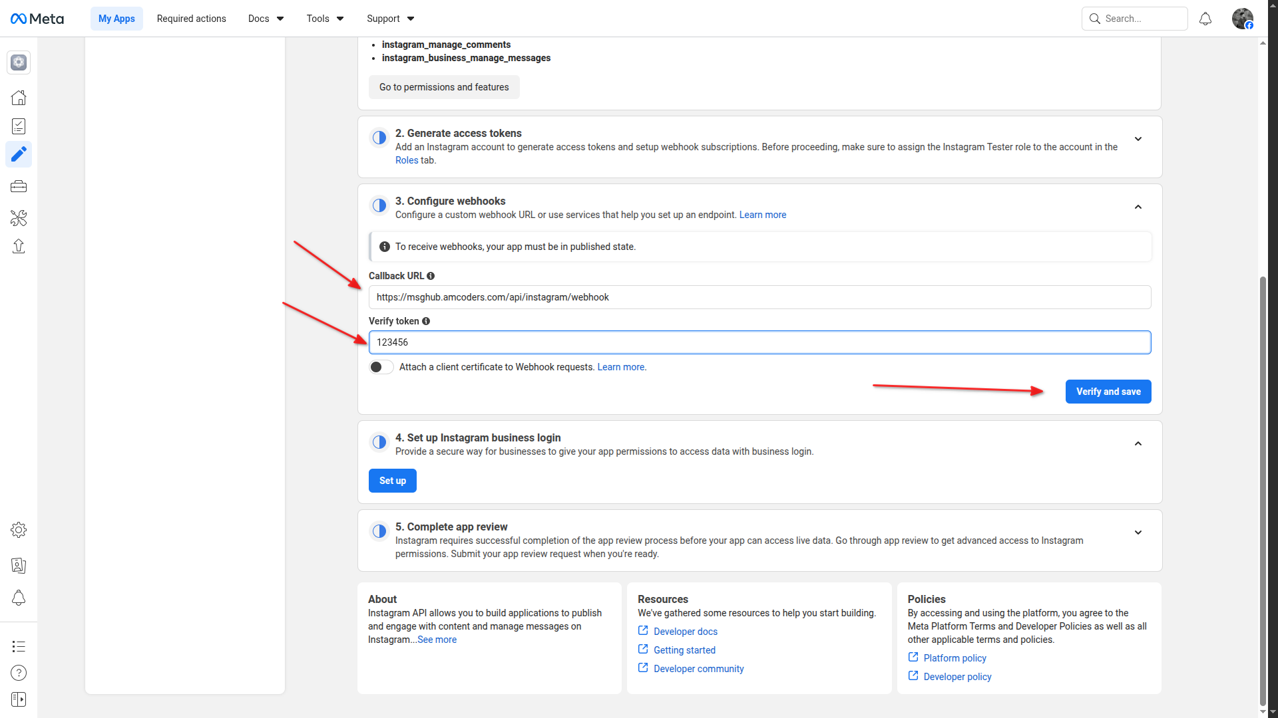Open the Developer docs resource link
This screenshot has width=1278, height=718.
point(685,631)
